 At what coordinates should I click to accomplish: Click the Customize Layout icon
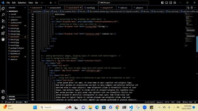[x=174, y=3]
